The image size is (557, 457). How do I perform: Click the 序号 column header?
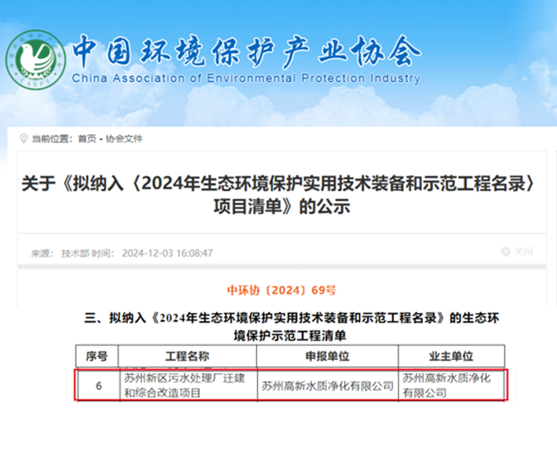pos(97,356)
